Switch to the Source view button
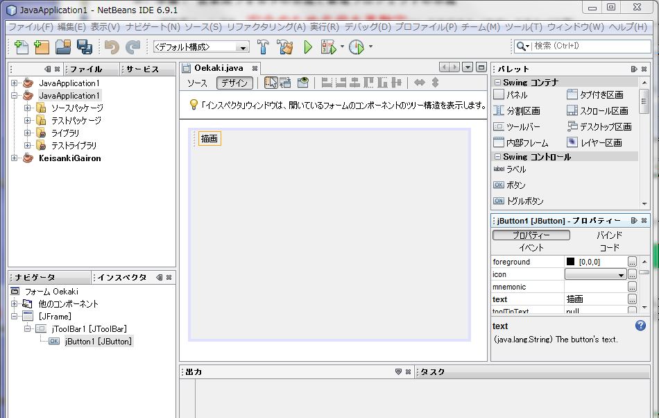 197,83
